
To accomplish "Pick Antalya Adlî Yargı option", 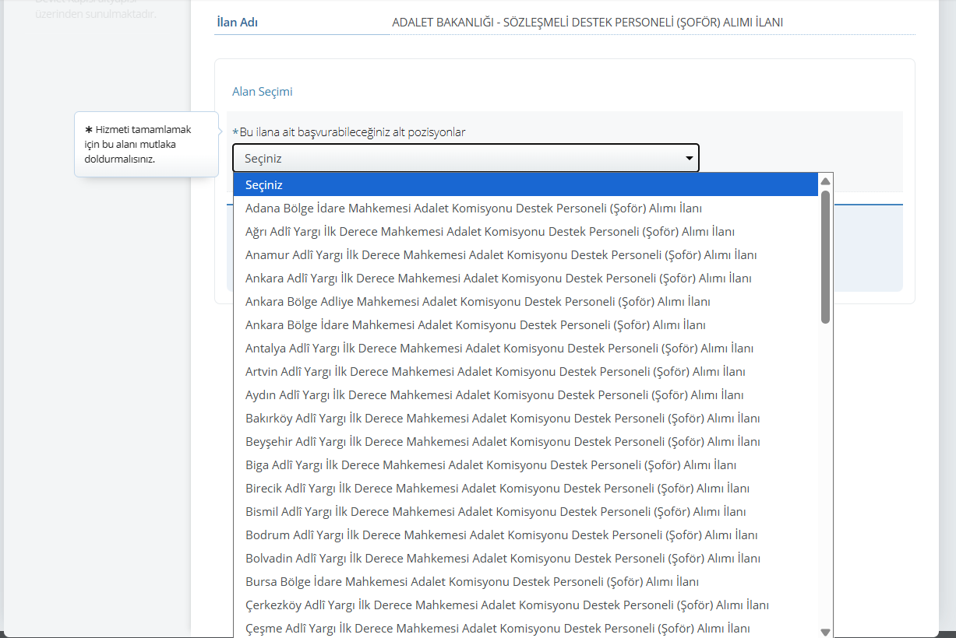I will (x=526, y=349).
